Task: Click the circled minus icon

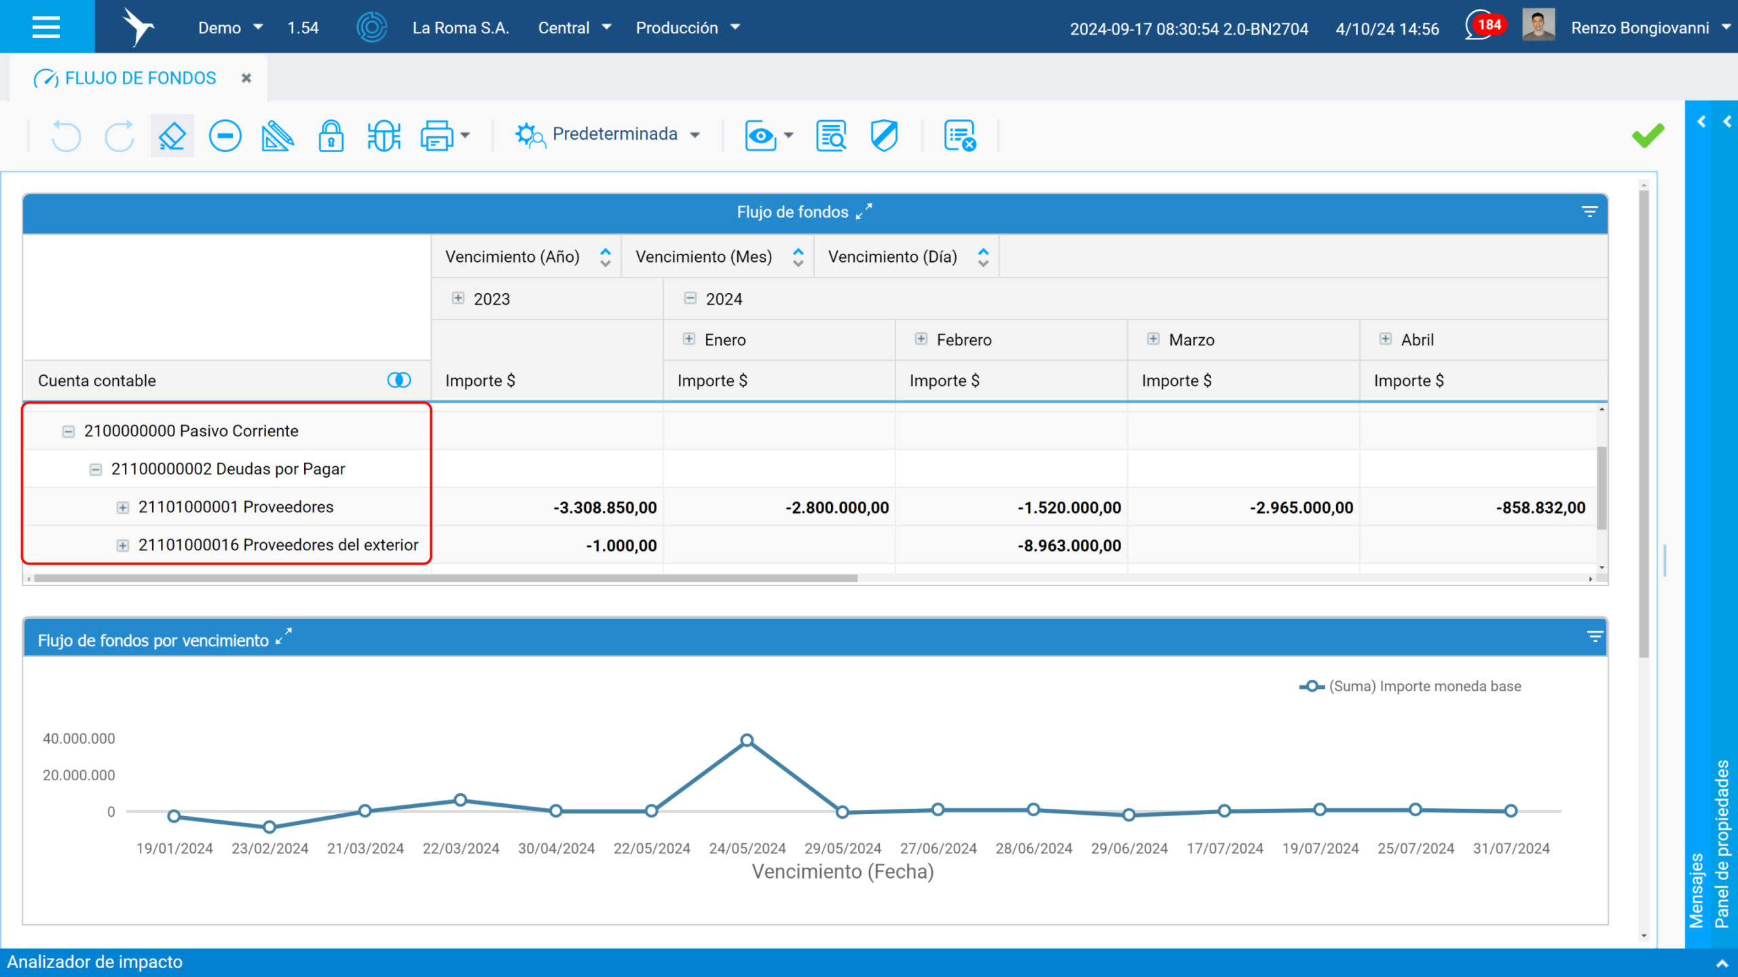Action: point(225,136)
